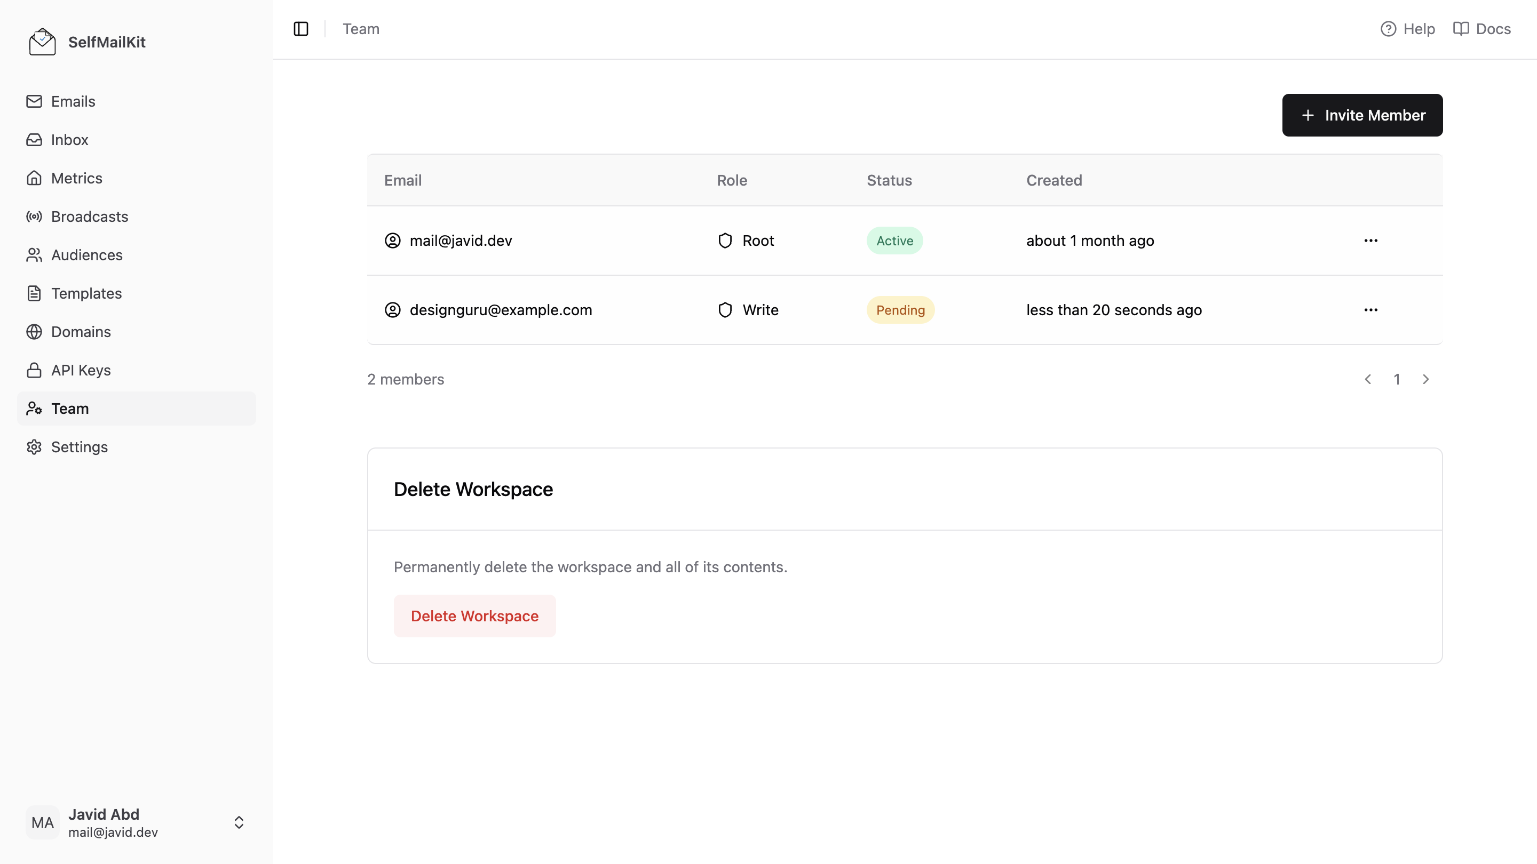Click the Pending status badge
Screen dimensions: 1537x864
900,309
